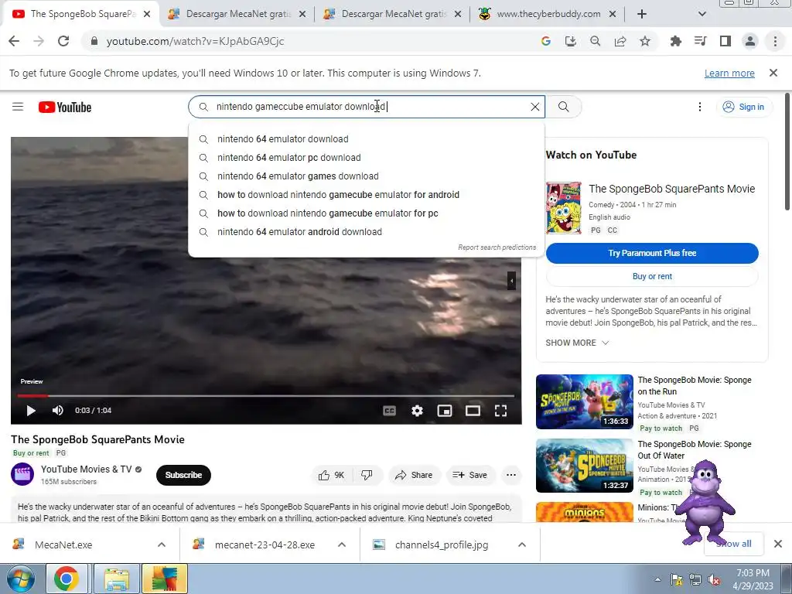792x594 pixels.
Task: Toggle Chrome side panel
Action: click(x=725, y=41)
